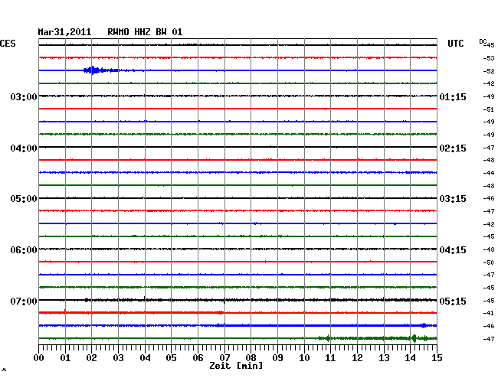
Task: Click the 09 minute tick label
Action: click(277, 358)
